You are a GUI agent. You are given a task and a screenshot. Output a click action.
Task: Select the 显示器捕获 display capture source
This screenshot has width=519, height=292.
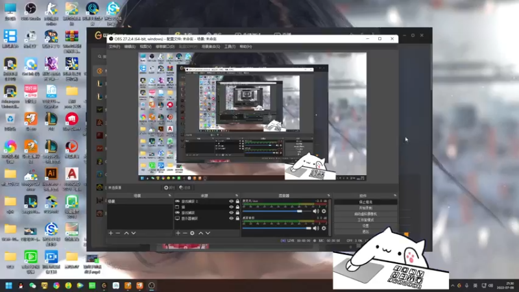point(206,218)
